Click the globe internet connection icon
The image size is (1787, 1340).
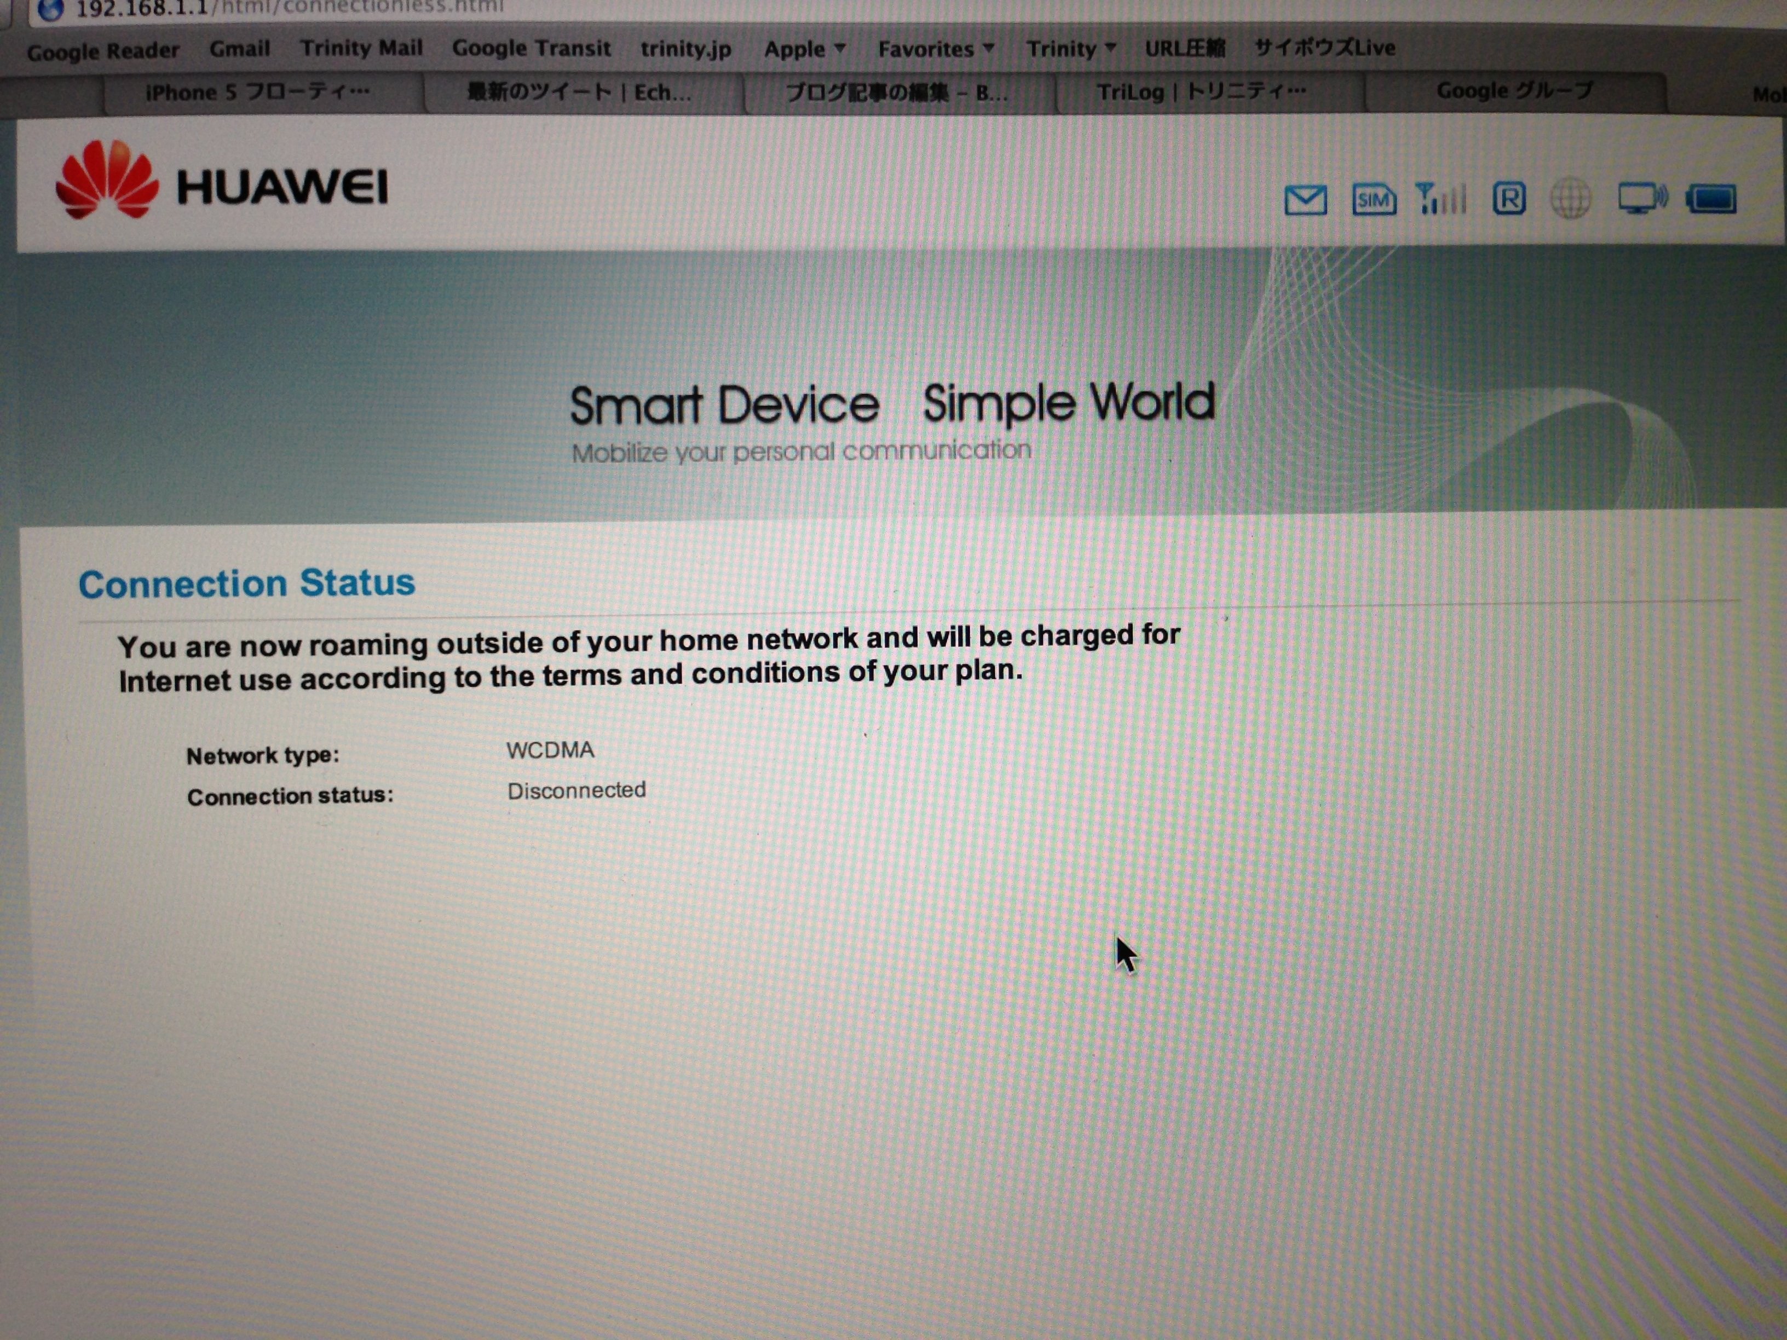[x=1570, y=199]
